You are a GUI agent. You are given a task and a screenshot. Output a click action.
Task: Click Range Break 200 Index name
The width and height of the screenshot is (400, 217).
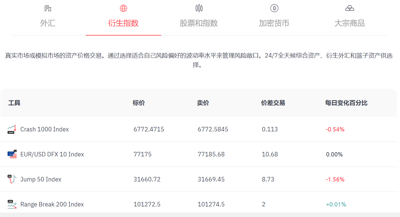click(x=52, y=204)
